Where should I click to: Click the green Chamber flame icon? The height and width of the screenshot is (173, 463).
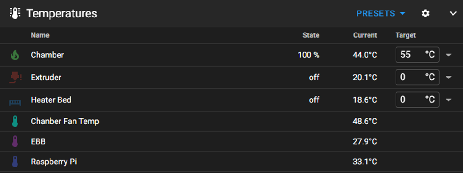click(x=15, y=55)
